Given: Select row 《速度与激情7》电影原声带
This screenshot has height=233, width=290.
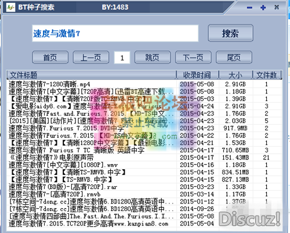Looking at the screenshot, I should pyautogui.click(x=144, y=158).
